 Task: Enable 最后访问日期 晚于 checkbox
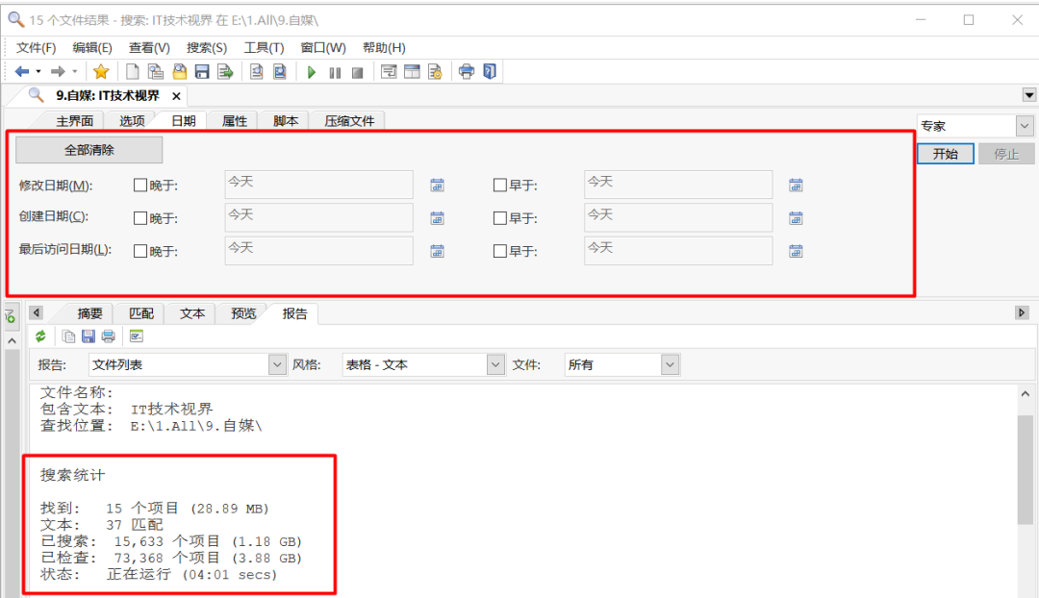(x=139, y=251)
